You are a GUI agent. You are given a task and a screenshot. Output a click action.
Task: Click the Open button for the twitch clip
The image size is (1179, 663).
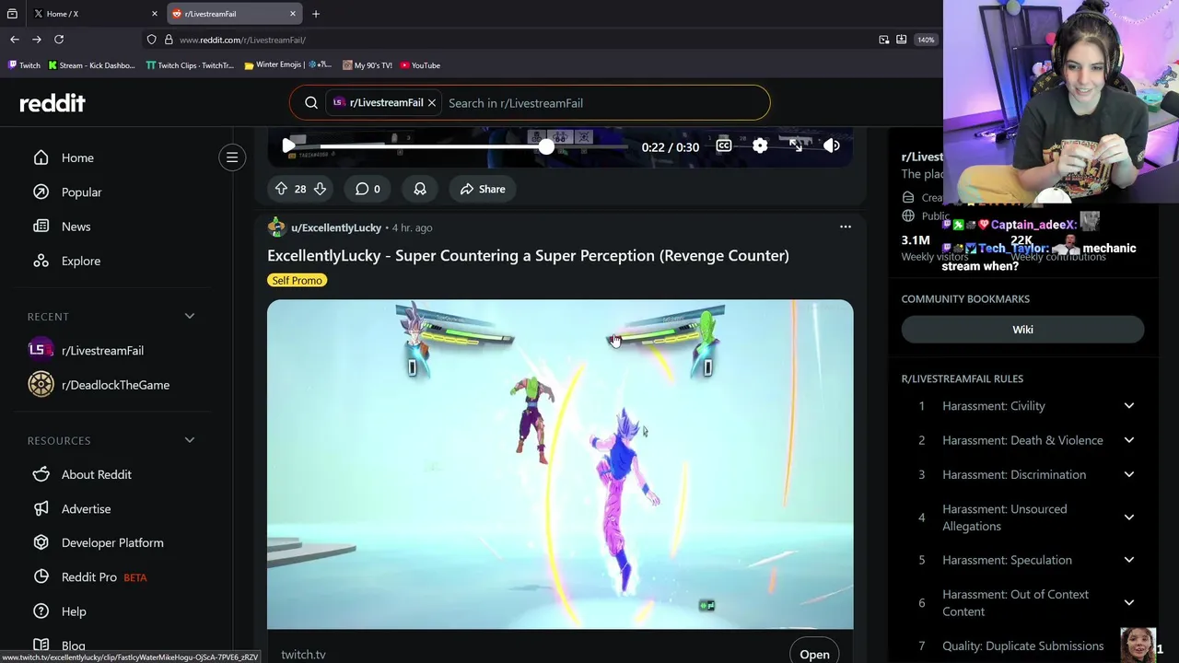(x=814, y=654)
